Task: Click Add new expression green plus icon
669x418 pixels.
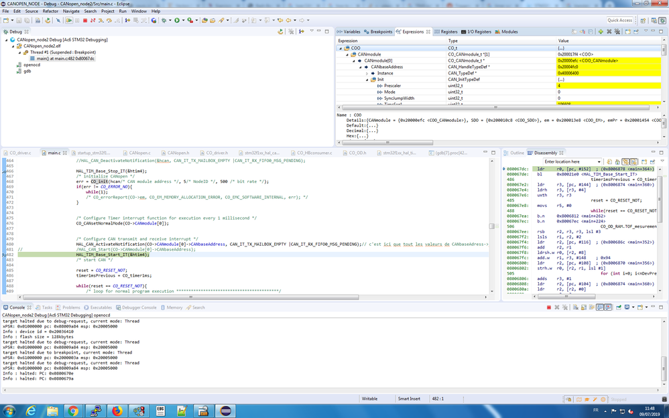Action: tap(601, 31)
